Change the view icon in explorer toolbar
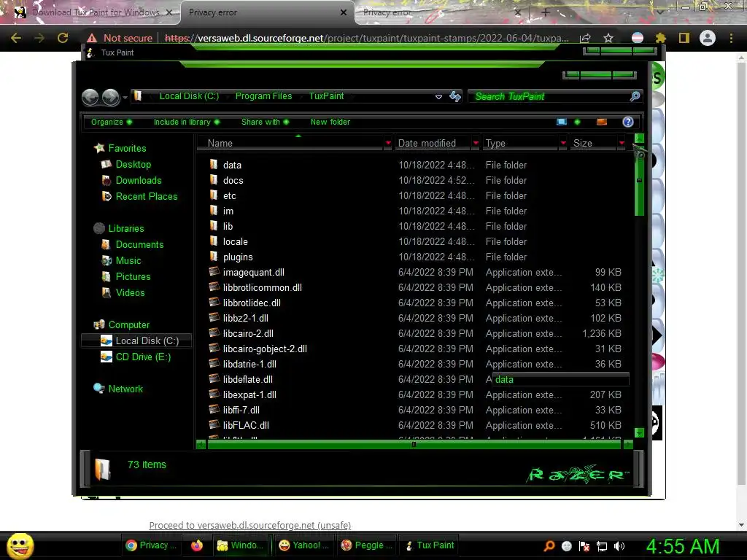Image resolution: width=747 pixels, height=560 pixels. tap(562, 122)
